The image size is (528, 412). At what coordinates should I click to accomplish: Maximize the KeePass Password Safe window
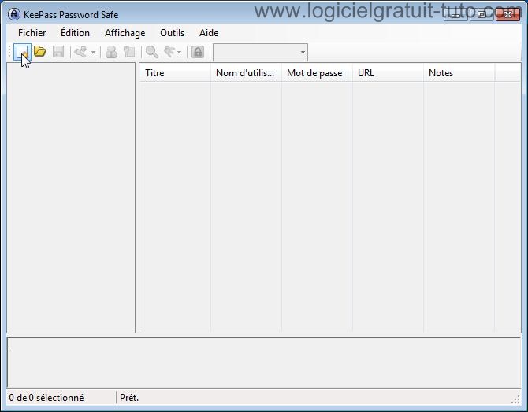click(x=482, y=14)
